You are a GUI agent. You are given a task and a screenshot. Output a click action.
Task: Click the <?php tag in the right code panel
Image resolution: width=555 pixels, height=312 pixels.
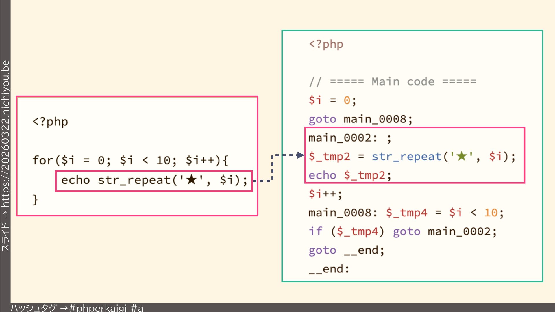click(x=326, y=44)
